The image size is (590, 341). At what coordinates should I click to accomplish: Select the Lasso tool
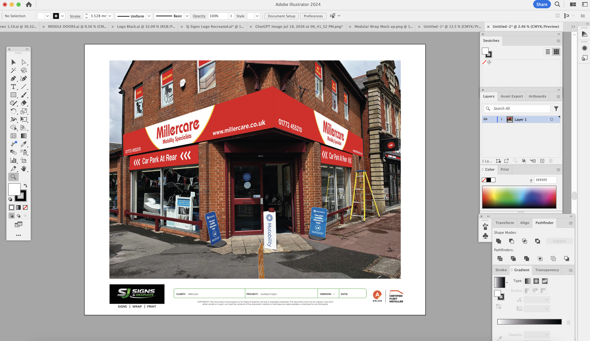(x=24, y=70)
